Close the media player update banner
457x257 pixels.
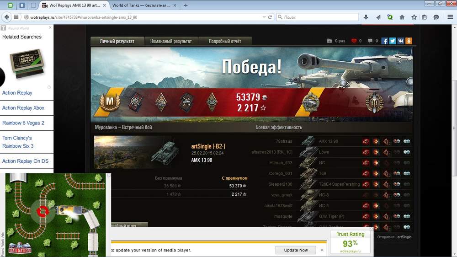tap(322, 250)
